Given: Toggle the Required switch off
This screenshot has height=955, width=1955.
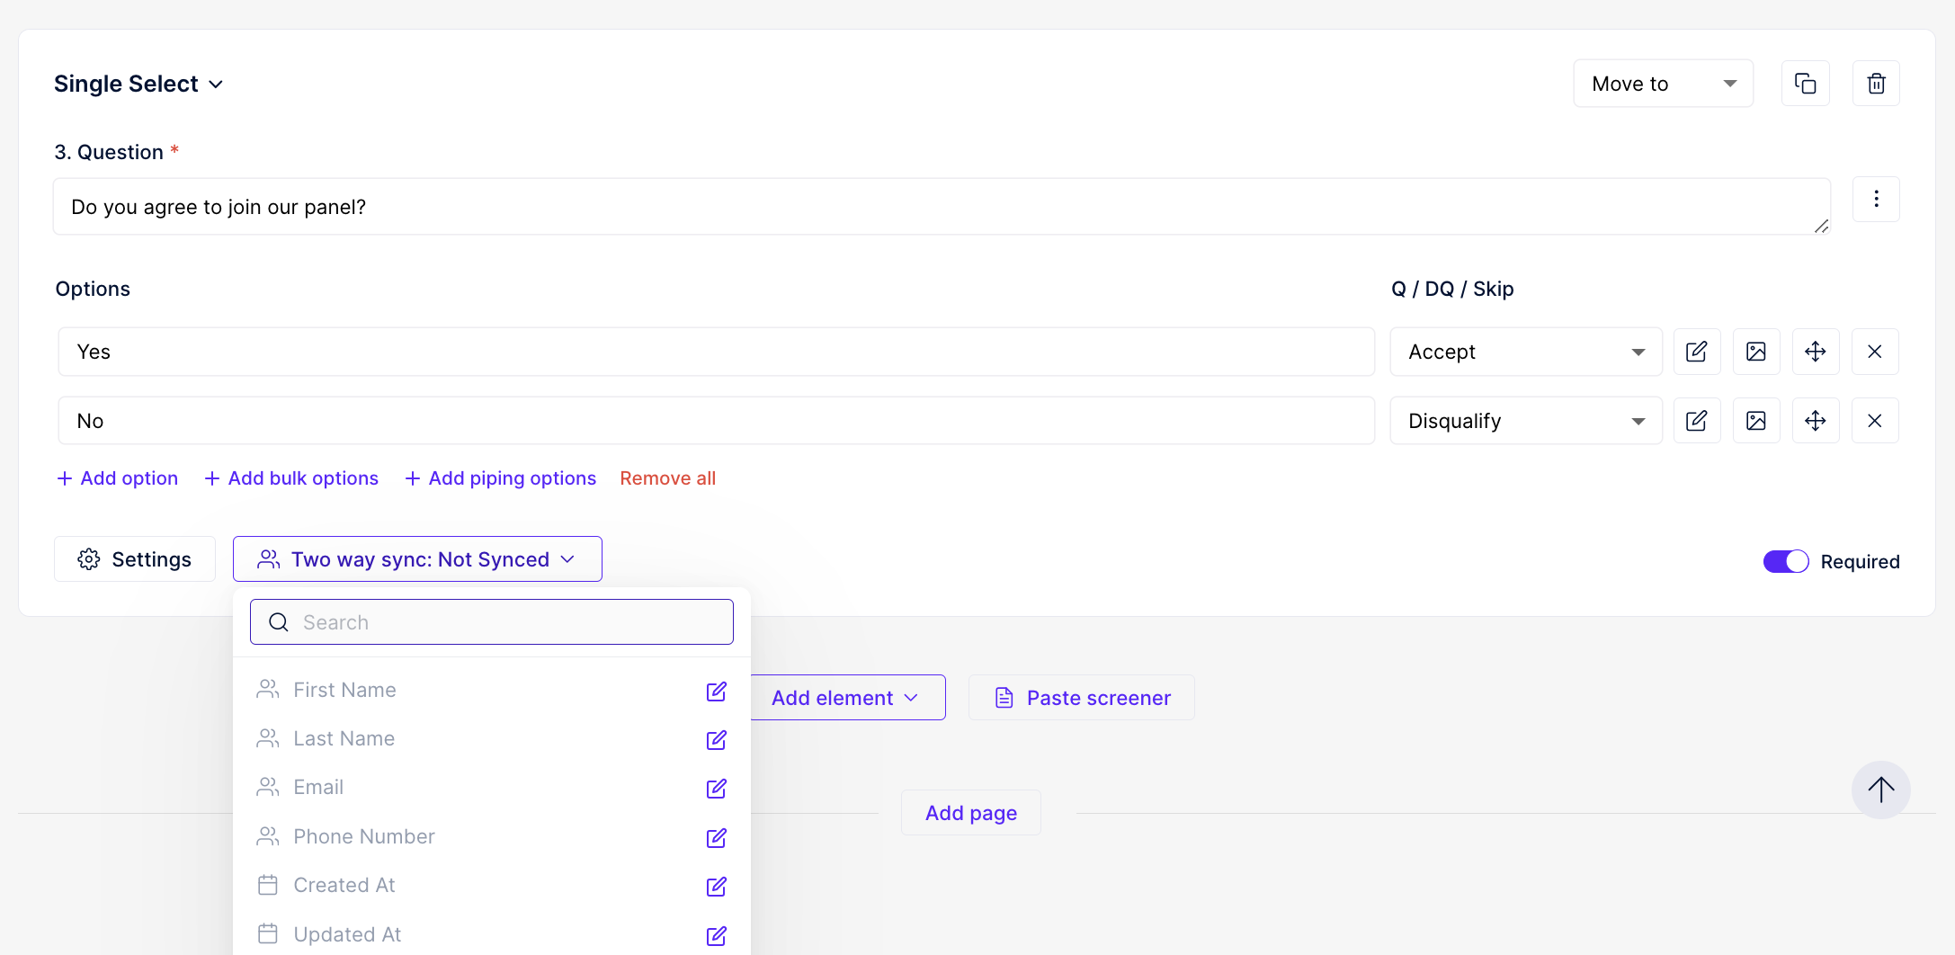Looking at the screenshot, I should pyautogui.click(x=1786, y=562).
